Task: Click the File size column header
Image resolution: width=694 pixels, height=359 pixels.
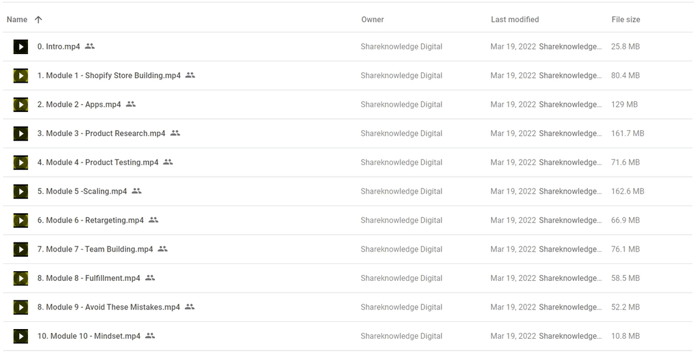Action: pos(626,20)
